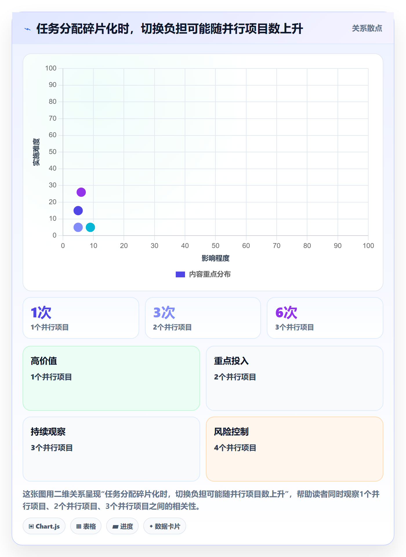
Task: Click the chart title starting with 任务分配碎片化时
Action: tap(170, 29)
